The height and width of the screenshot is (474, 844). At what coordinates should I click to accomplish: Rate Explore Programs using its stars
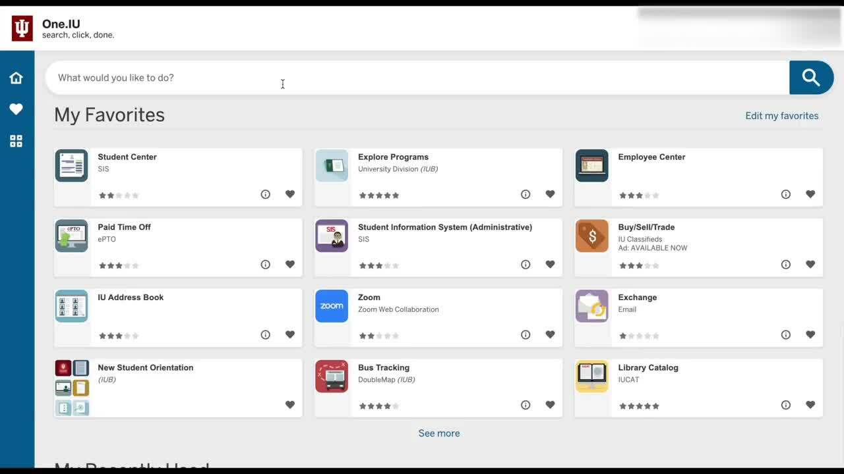[379, 196]
